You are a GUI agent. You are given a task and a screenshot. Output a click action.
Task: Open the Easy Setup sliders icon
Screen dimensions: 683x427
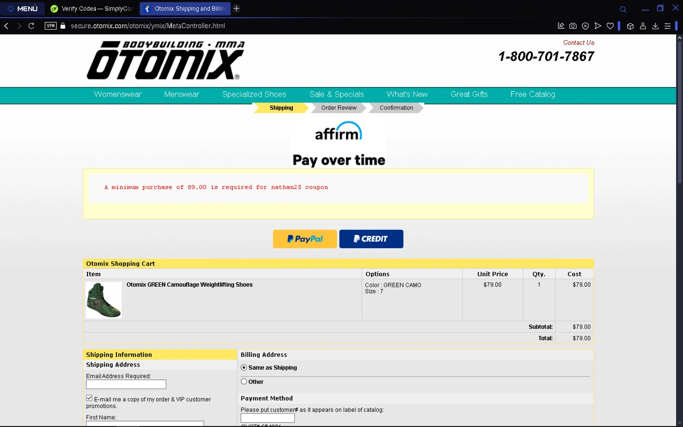pos(668,26)
